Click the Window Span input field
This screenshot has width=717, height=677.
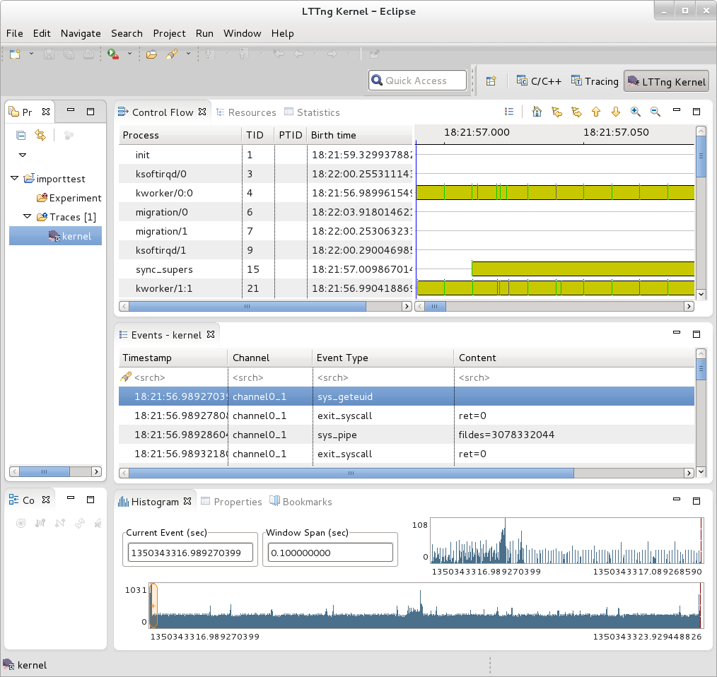point(329,553)
